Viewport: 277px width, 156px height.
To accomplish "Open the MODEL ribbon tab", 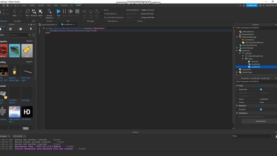I will (x=32, y=6).
